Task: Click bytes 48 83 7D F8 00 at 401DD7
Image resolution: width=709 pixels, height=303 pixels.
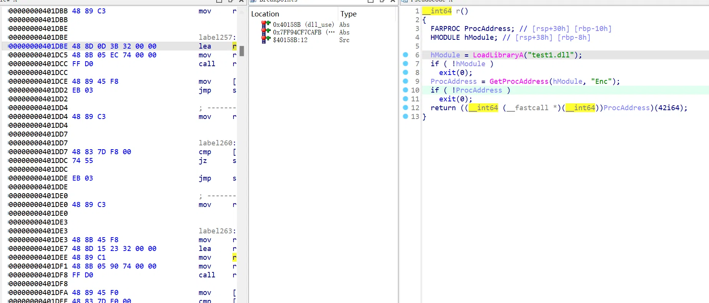Action: click(102, 152)
